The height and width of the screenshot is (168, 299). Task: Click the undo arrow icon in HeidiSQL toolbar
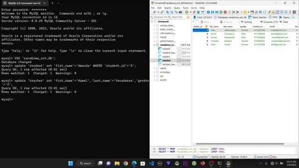(x=176, y=12)
